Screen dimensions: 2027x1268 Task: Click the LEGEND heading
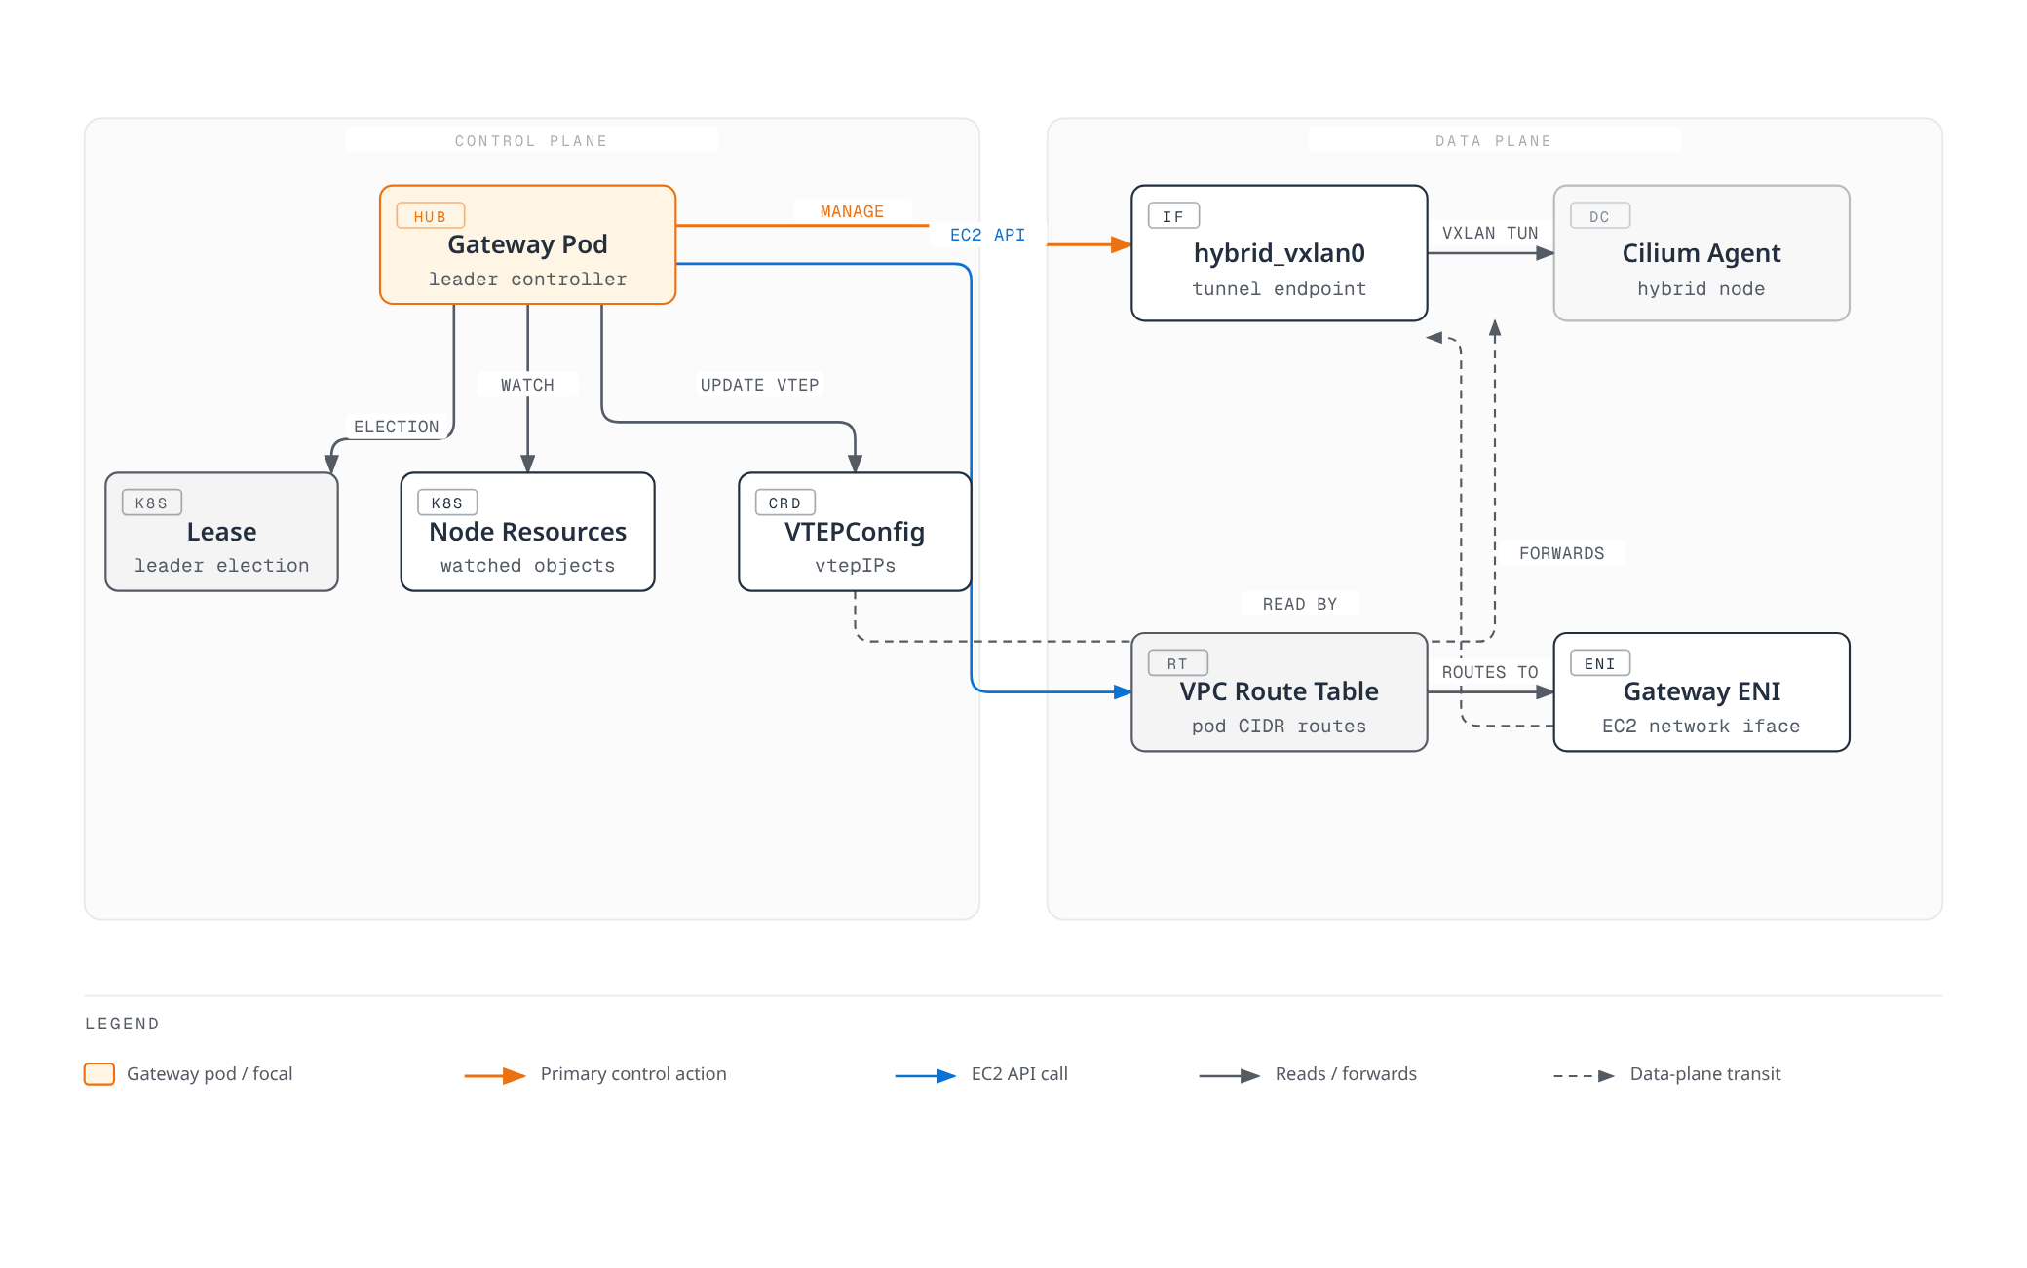click(122, 1024)
